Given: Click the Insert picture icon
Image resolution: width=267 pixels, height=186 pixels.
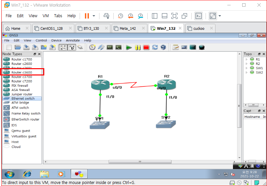Looking at the screenshot, I should [x=184, y=47].
